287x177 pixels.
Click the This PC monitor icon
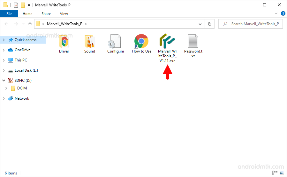(11, 60)
